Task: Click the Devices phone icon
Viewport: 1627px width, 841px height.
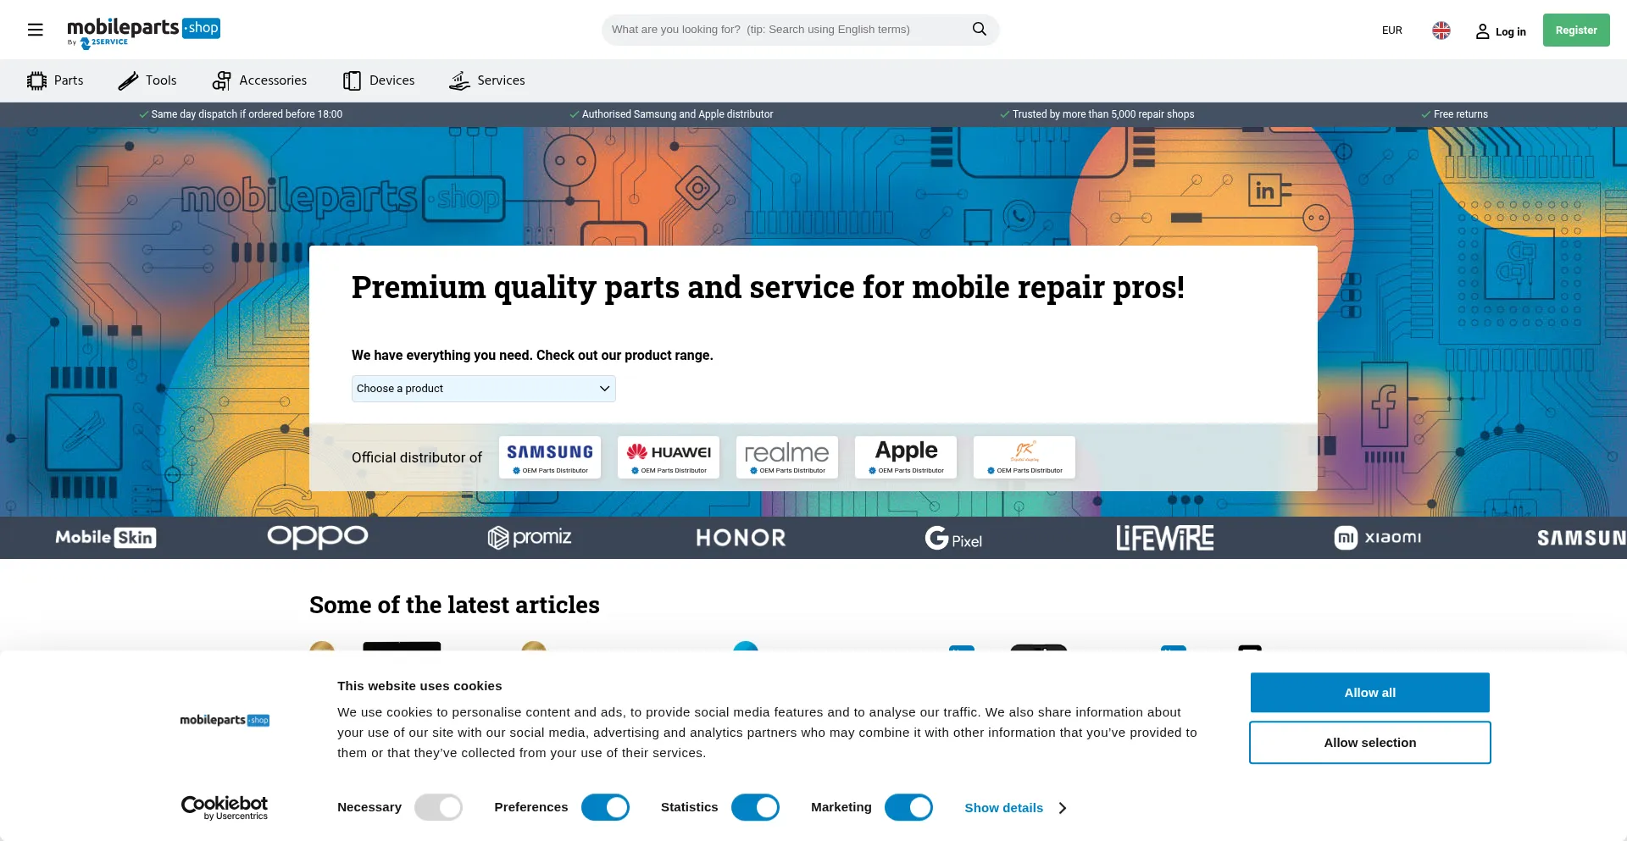Action: [352, 80]
